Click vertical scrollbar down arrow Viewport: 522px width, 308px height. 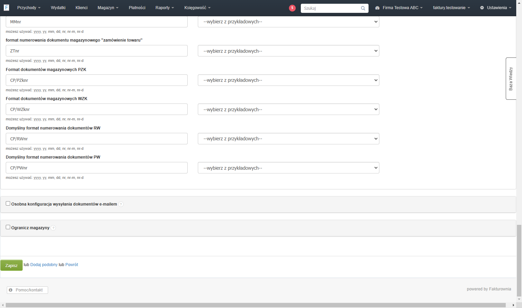click(519, 300)
